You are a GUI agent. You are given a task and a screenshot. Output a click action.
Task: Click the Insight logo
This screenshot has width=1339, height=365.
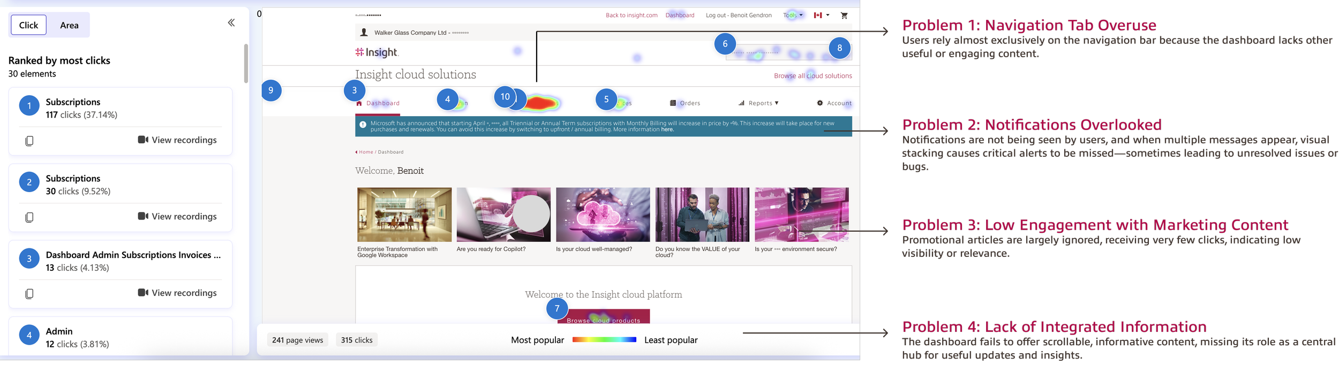[377, 52]
